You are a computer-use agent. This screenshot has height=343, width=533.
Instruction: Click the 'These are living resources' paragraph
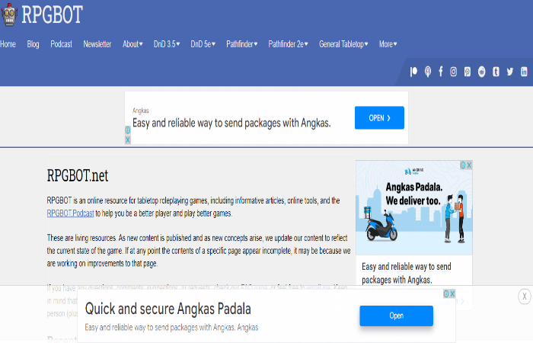click(x=199, y=251)
